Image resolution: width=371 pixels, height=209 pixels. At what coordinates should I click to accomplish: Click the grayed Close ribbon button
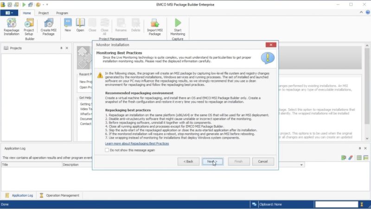coord(92,25)
